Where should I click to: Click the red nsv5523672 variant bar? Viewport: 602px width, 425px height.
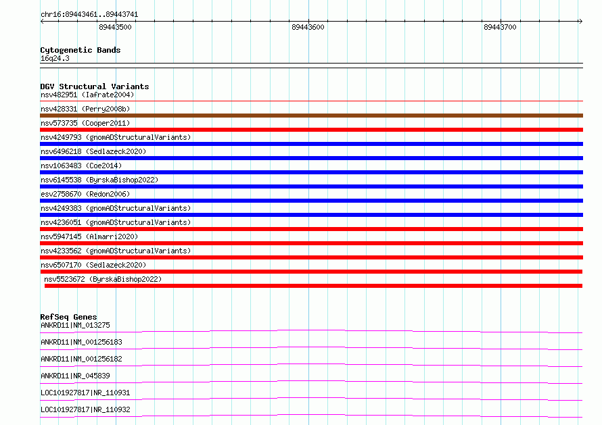pos(313,286)
